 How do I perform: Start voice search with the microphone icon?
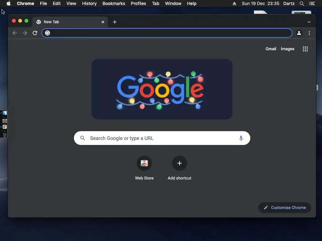pos(241,138)
